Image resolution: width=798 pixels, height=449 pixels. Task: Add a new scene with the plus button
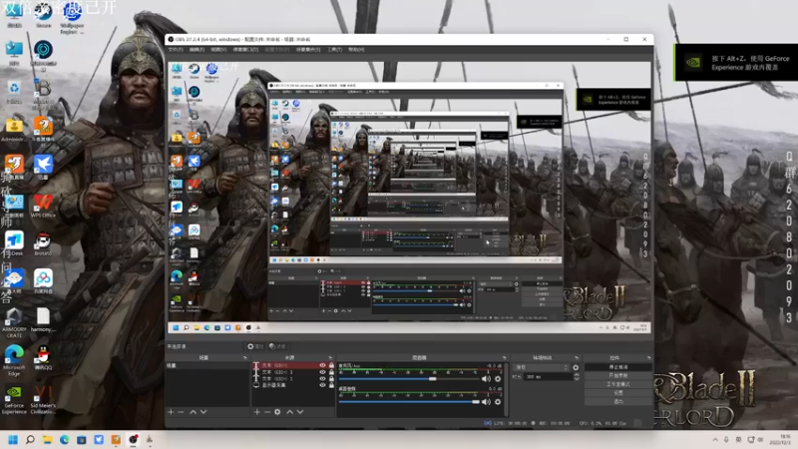coord(171,412)
